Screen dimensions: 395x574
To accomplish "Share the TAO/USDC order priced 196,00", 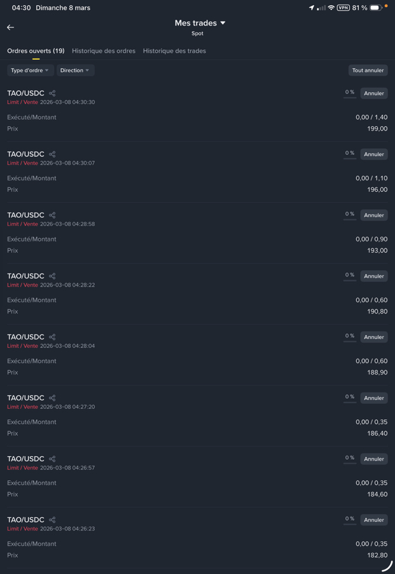I will coord(52,154).
